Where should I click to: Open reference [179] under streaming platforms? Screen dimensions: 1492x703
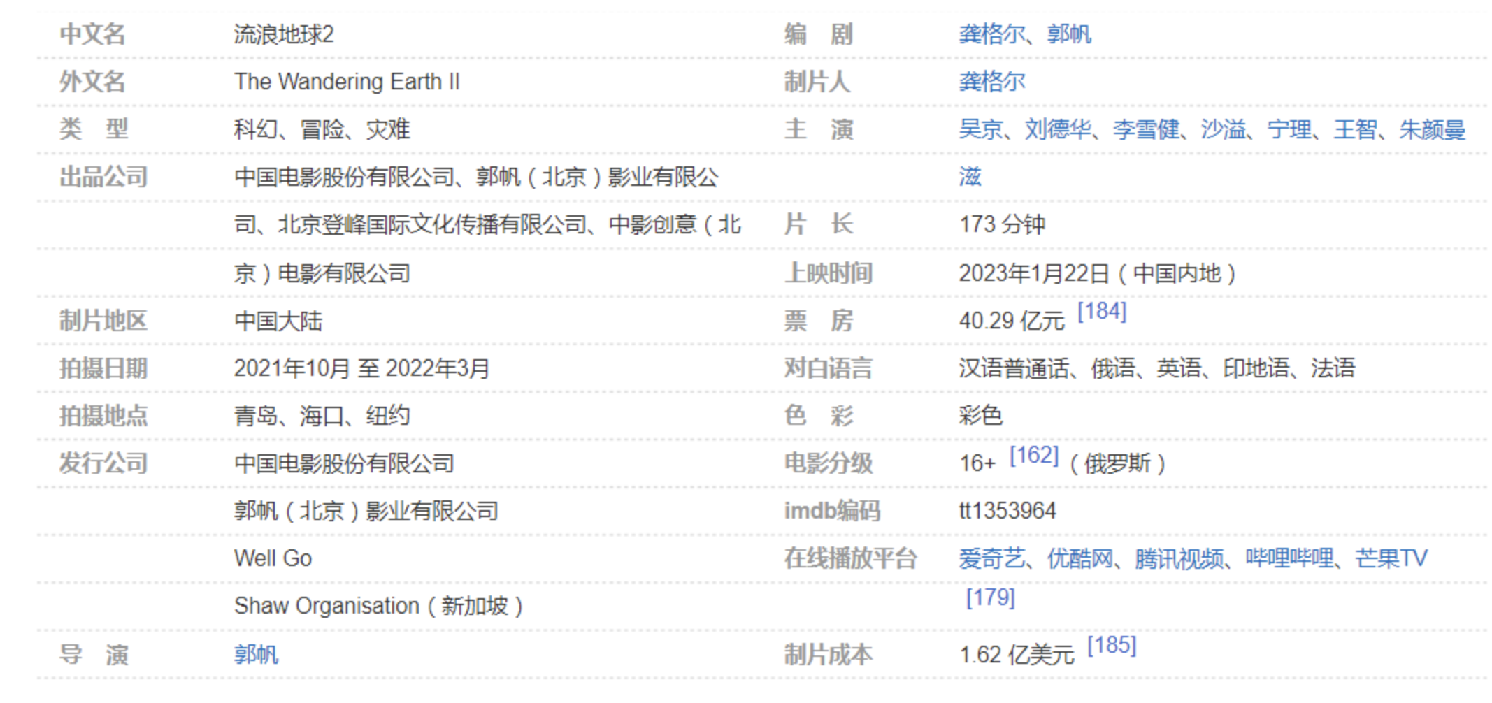point(990,597)
